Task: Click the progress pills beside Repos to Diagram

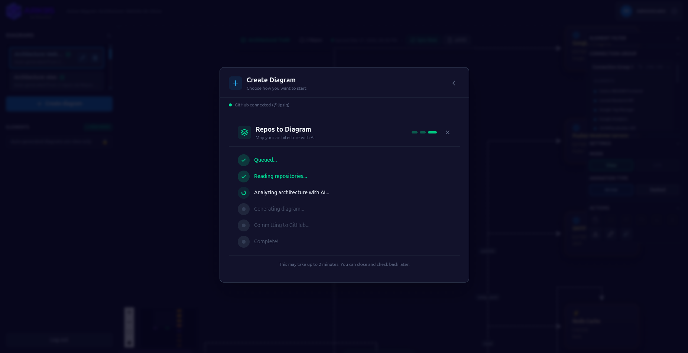Action: click(423, 132)
